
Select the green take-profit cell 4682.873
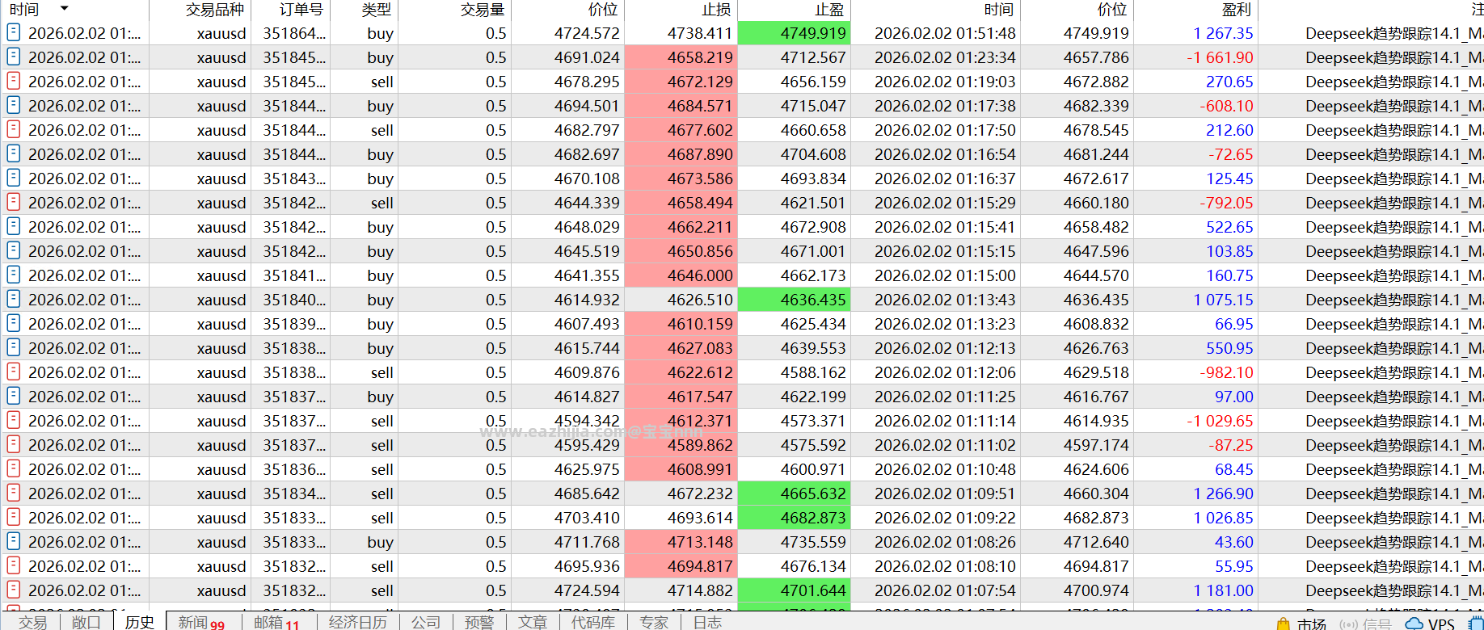pos(794,518)
